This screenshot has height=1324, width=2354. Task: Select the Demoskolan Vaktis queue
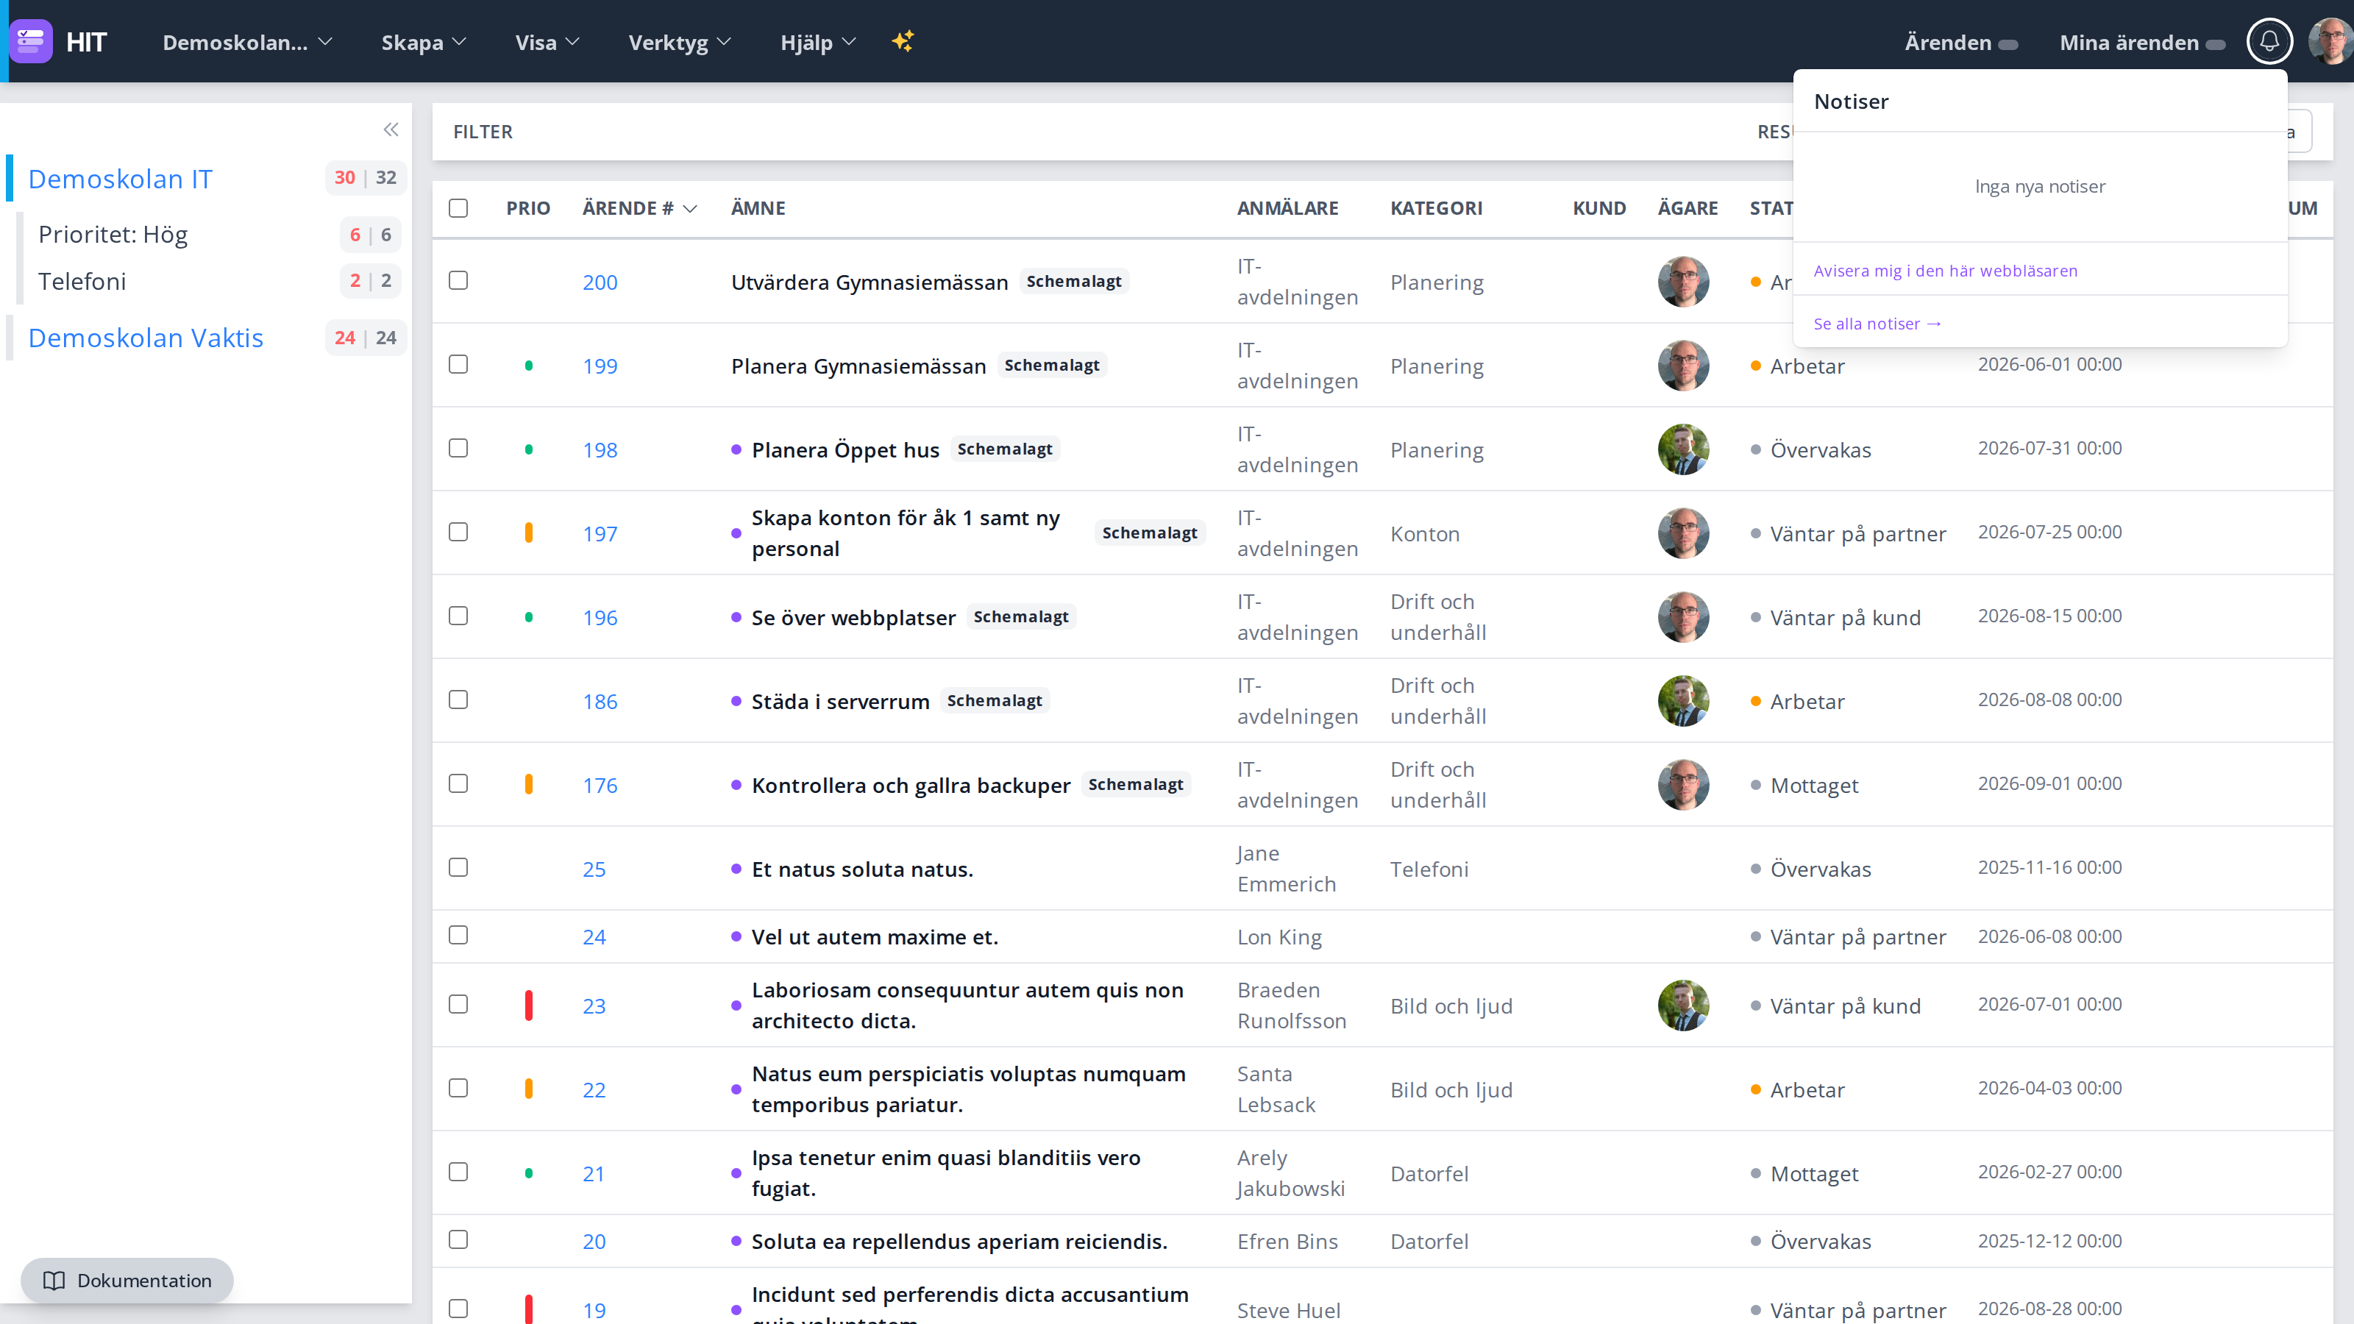click(x=146, y=337)
